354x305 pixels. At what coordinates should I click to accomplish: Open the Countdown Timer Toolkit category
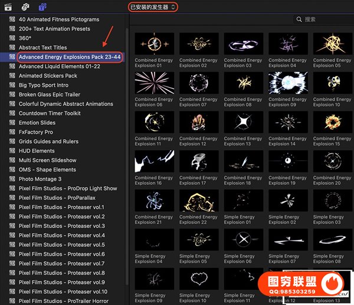(50, 113)
